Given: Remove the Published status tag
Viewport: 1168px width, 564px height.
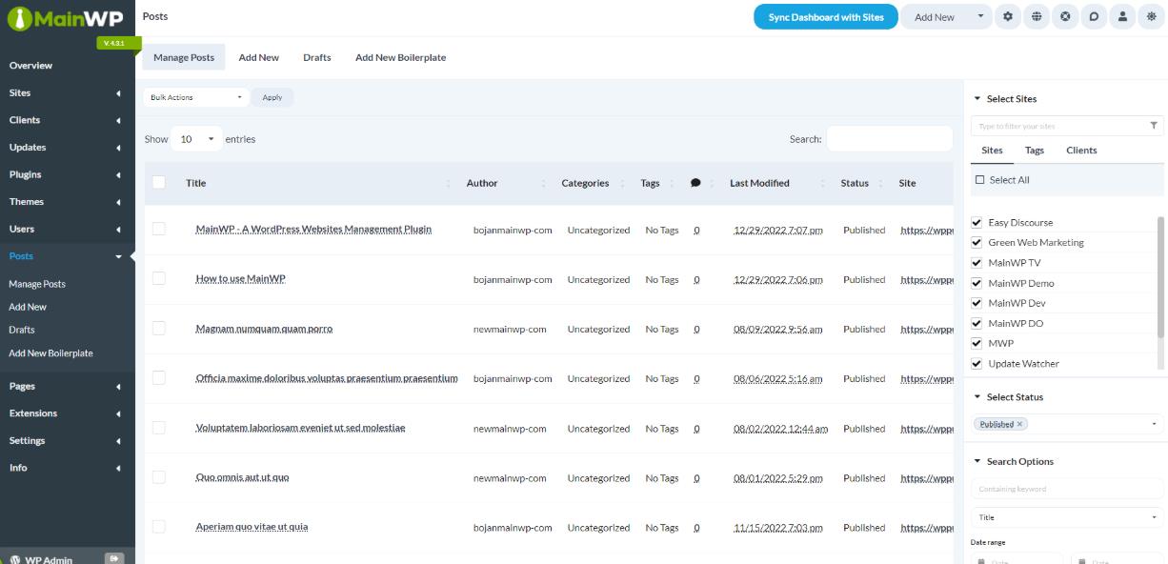Looking at the screenshot, I should click(x=1019, y=424).
